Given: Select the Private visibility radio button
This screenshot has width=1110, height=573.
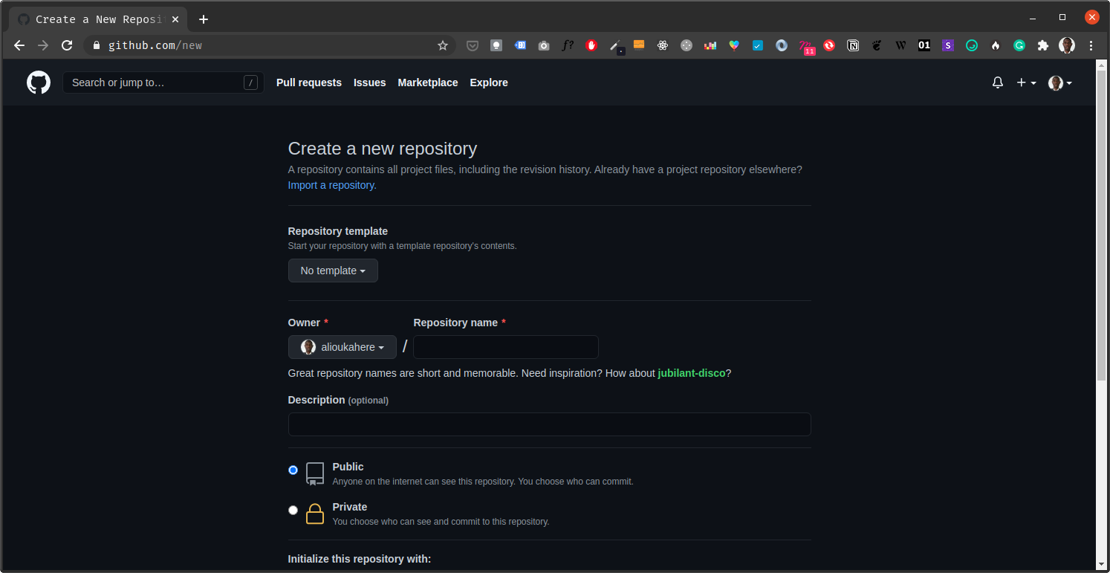Looking at the screenshot, I should pos(293,510).
